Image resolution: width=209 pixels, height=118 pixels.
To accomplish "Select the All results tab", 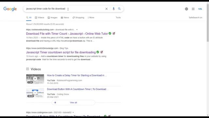I will (x=29, y=17).
